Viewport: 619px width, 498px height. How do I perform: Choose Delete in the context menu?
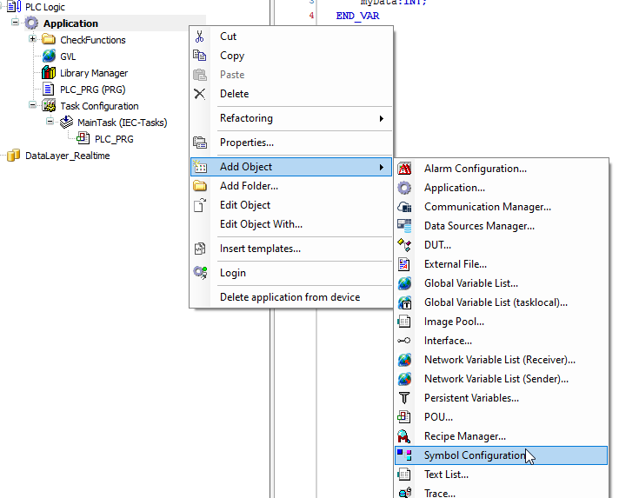[x=291, y=94]
